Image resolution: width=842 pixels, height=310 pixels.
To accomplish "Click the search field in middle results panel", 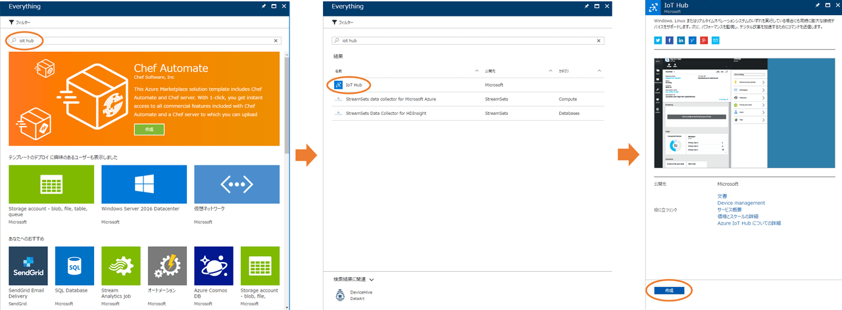I will coord(468,40).
